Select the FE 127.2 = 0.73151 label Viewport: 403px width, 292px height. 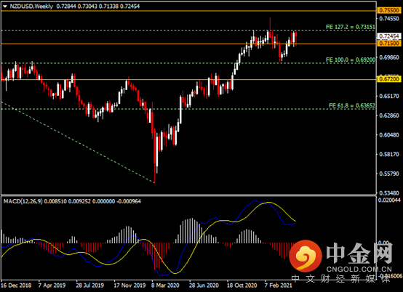click(x=351, y=27)
